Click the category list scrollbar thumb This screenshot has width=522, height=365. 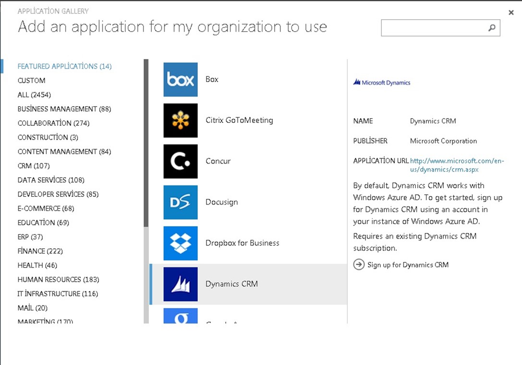click(146, 143)
